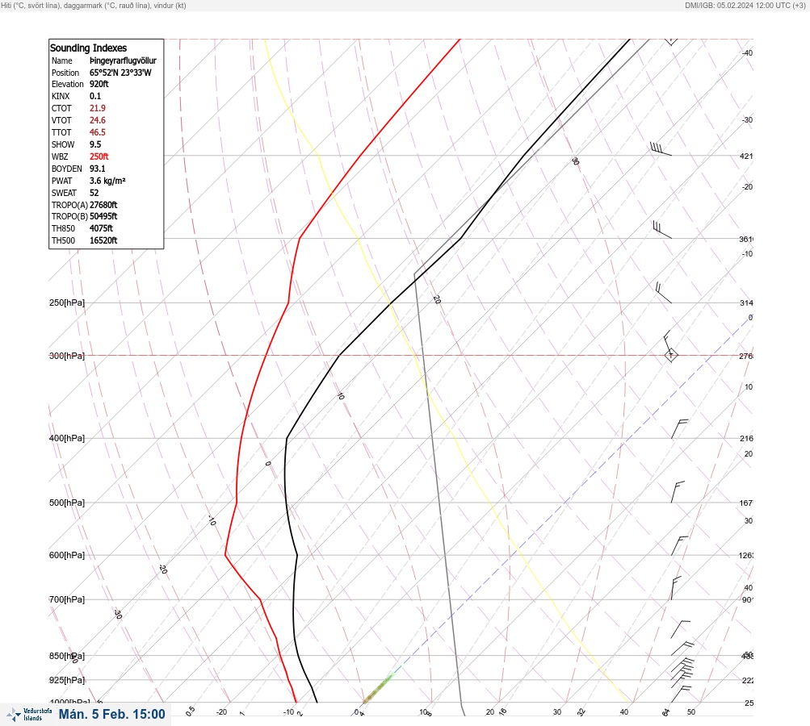
Task: Click the wind barb at 250 hPa
Action: coord(663,292)
